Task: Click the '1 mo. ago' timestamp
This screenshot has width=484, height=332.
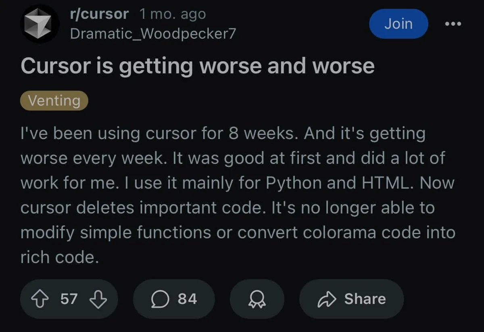Action: pos(172,14)
